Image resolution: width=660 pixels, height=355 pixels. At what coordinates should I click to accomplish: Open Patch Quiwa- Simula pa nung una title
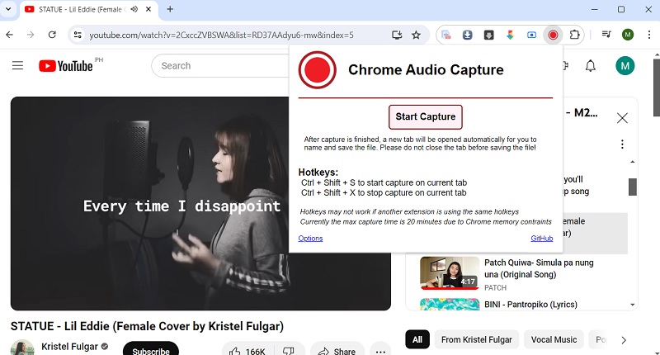pos(539,268)
